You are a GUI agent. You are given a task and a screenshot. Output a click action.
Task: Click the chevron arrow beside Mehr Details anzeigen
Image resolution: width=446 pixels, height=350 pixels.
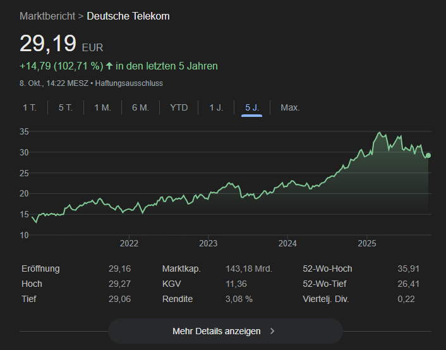272,331
